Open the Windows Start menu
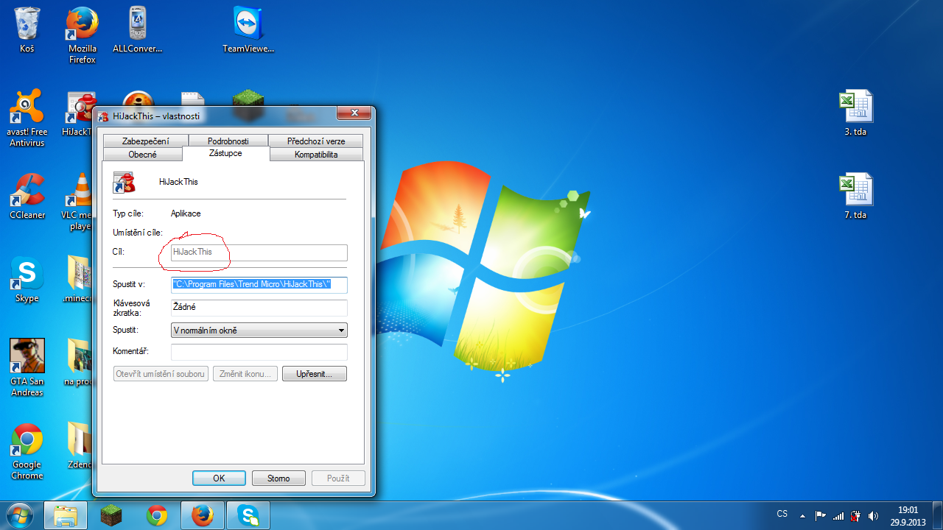The width and height of the screenshot is (943, 530). click(x=20, y=515)
